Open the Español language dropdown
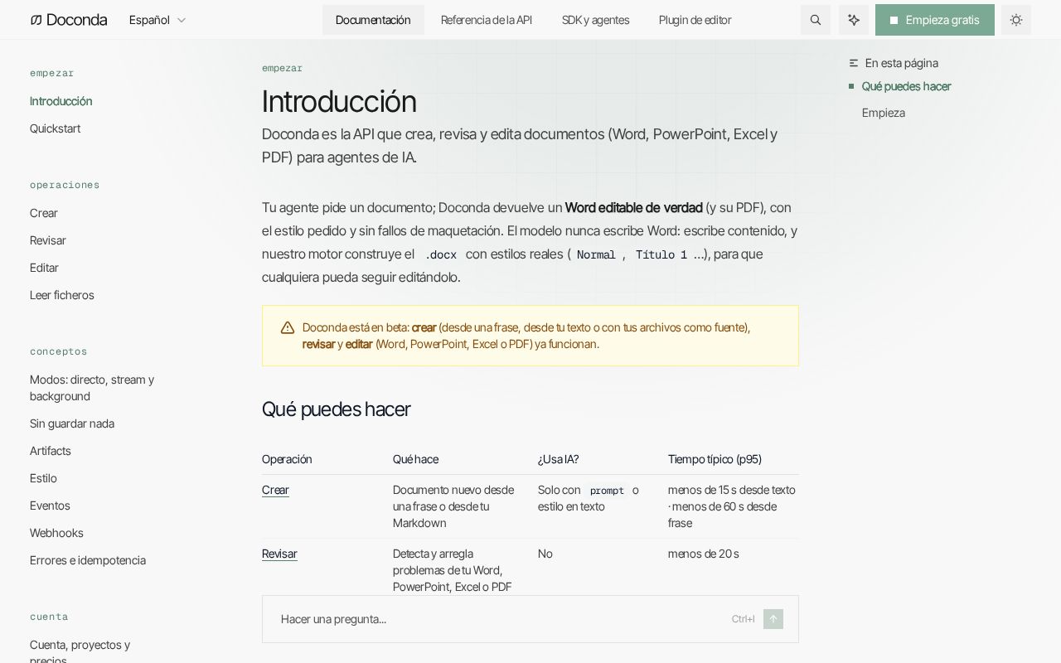The image size is (1061, 663). (157, 20)
